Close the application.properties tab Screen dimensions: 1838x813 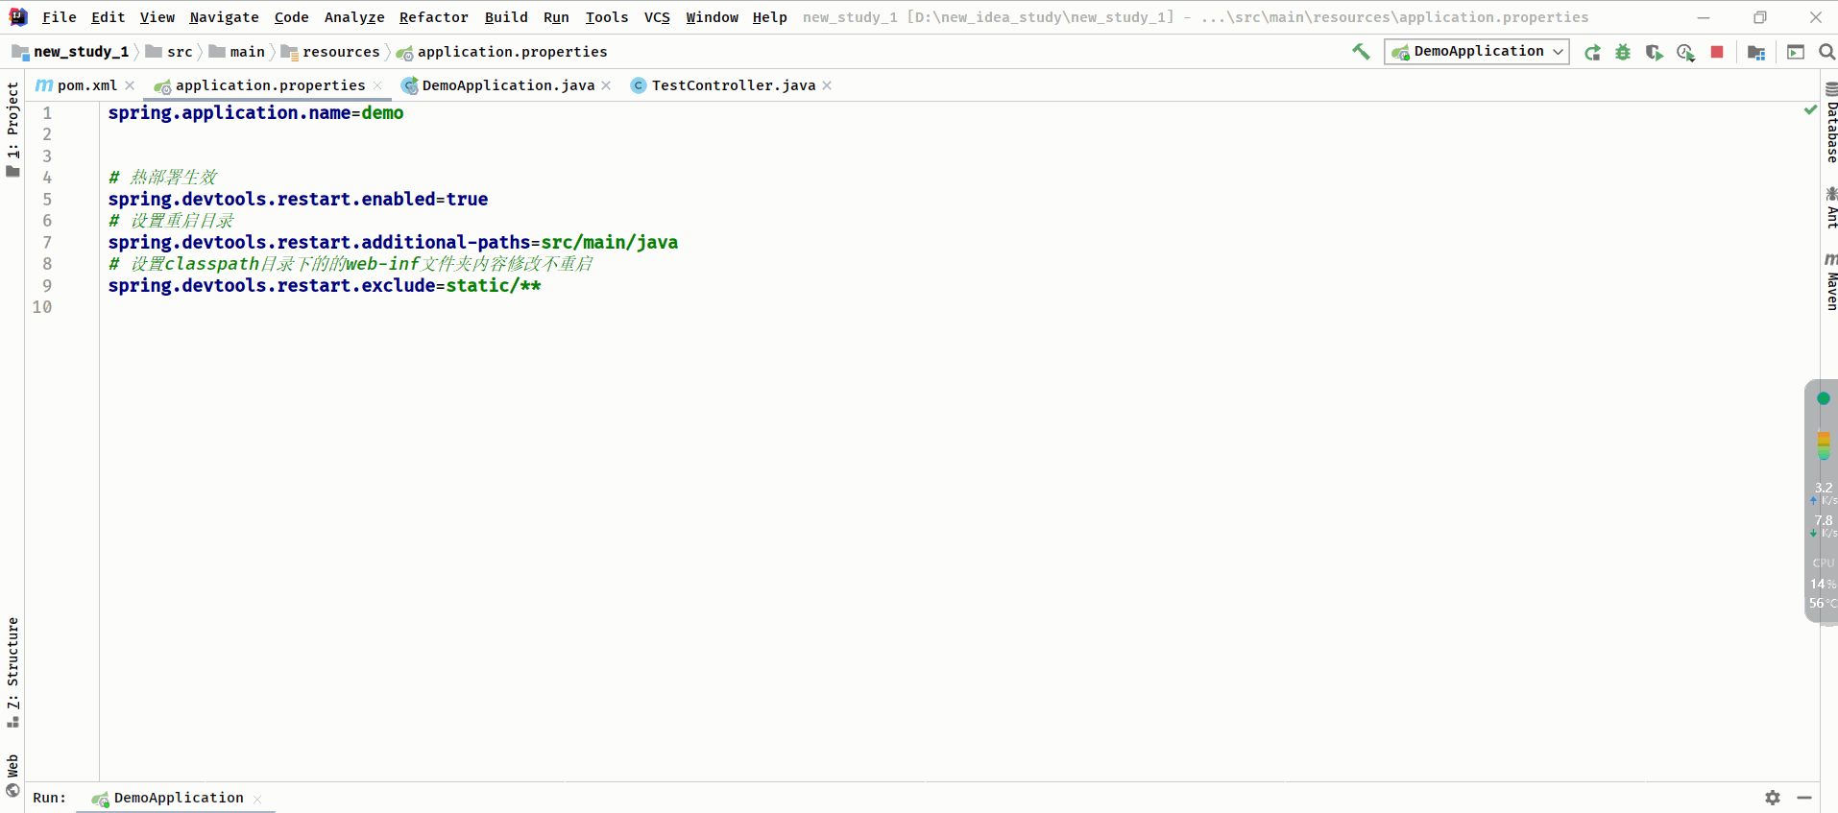pyautogui.click(x=377, y=85)
